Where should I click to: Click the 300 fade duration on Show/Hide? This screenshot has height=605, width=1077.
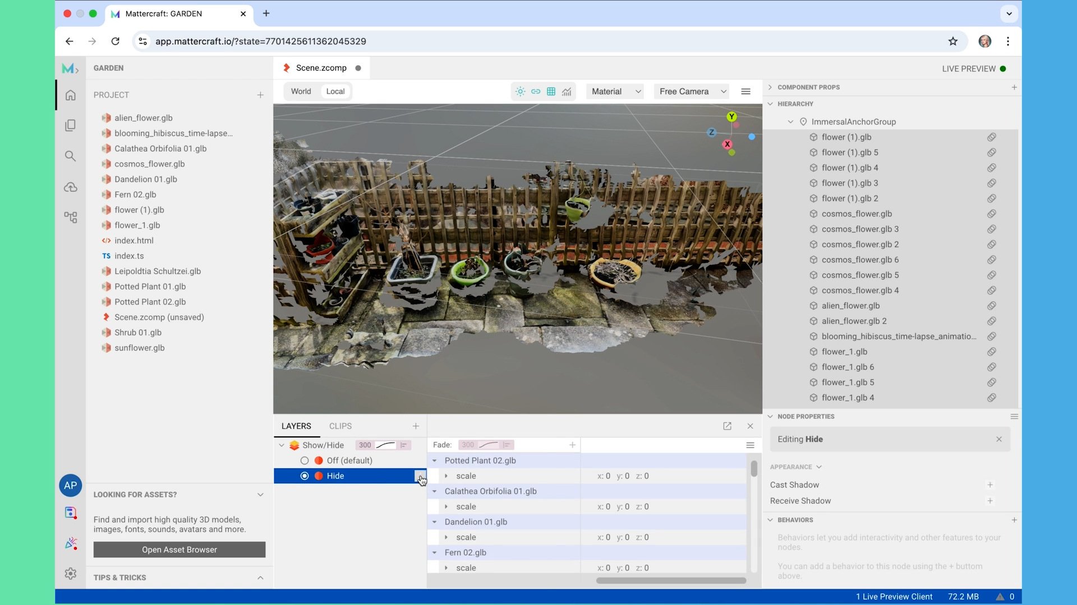pyautogui.click(x=365, y=445)
